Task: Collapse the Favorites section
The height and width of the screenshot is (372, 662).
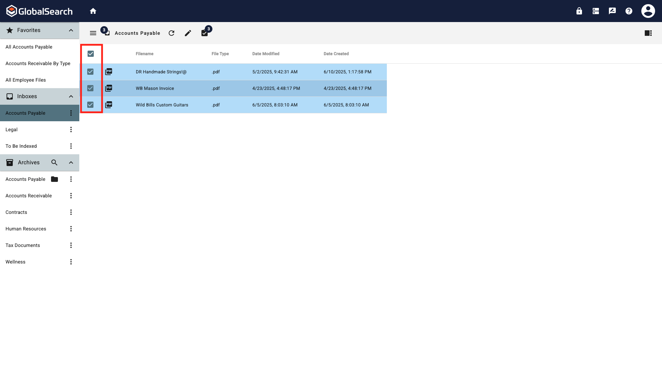Action: click(71, 30)
